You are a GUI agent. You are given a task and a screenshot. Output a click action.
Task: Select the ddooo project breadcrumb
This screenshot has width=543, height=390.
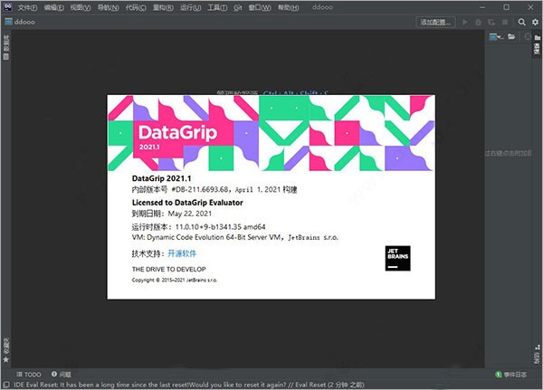point(20,22)
